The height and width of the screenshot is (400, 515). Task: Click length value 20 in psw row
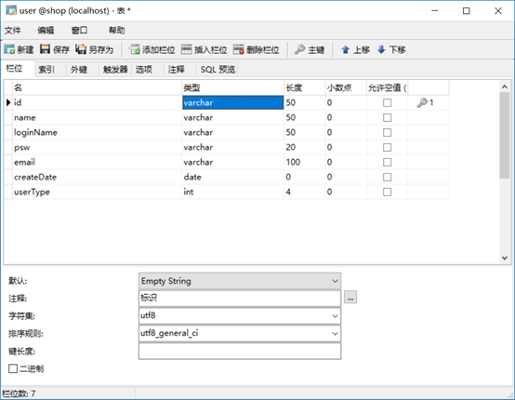[x=291, y=147]
